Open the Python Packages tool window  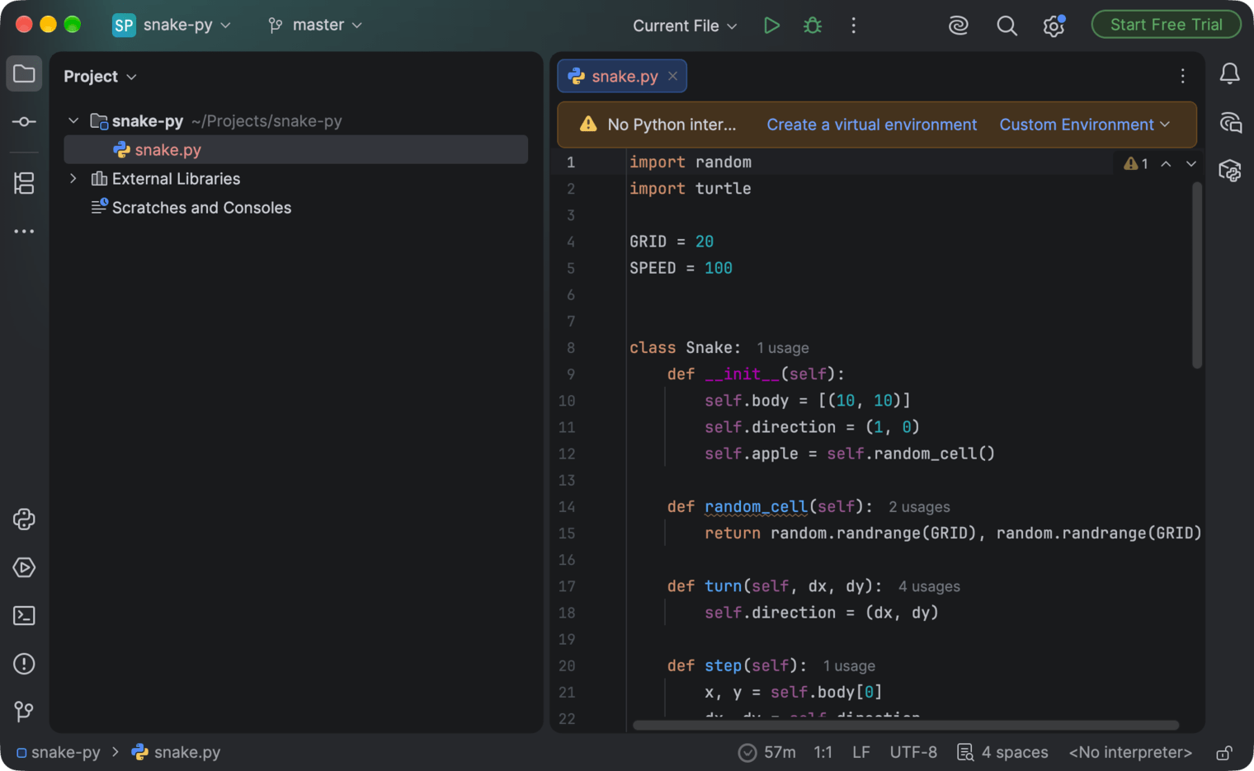(24, 519)
